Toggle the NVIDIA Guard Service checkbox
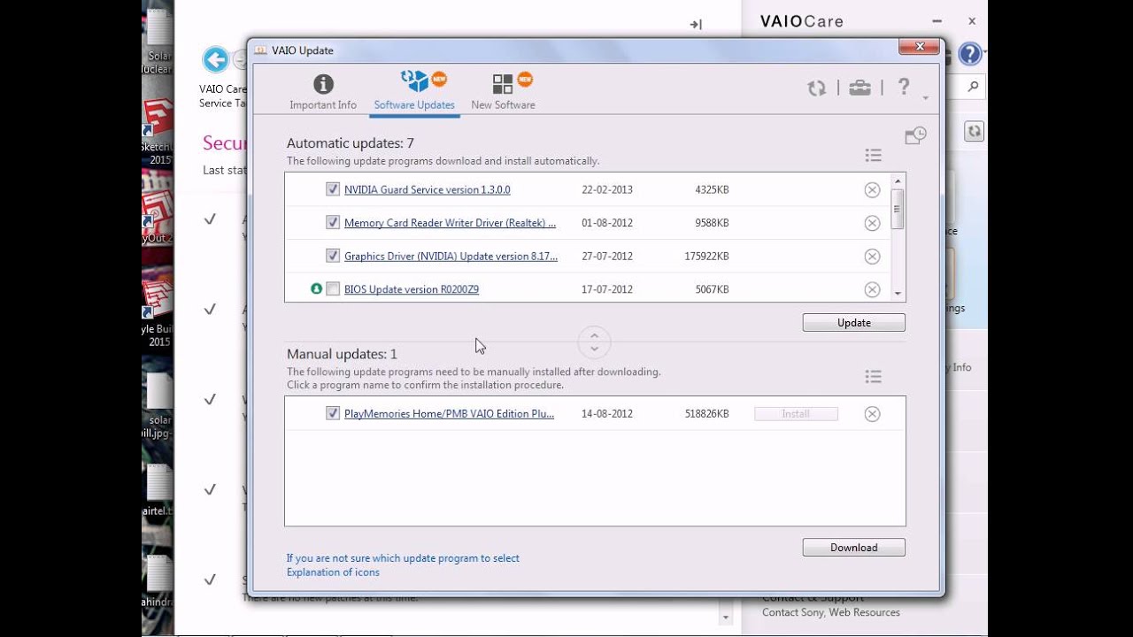The image size is (1133, 637). pyautogui.click(x=333, y=189)
